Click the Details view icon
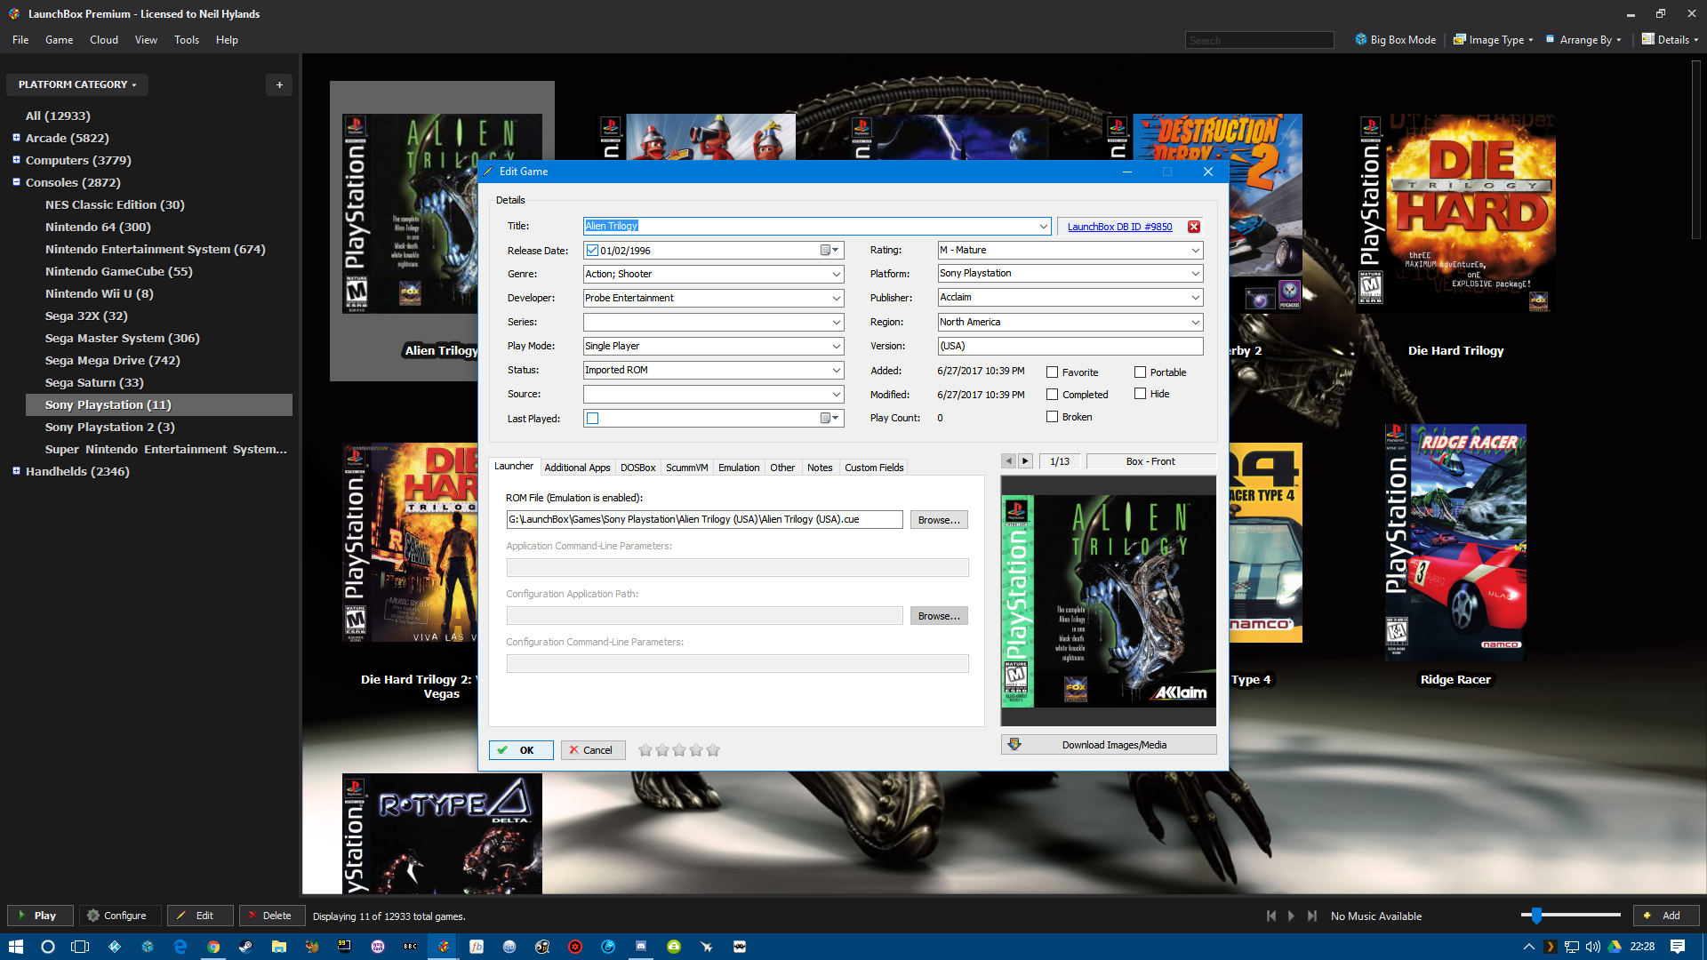This screenshot has width=1707, height=960. [x=1647, y=40]
